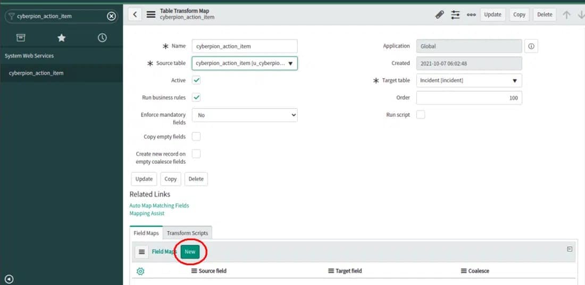Screen dimensions: 585x285
Task: Open list personalization gear icon
Action: [x=140, y=271]
